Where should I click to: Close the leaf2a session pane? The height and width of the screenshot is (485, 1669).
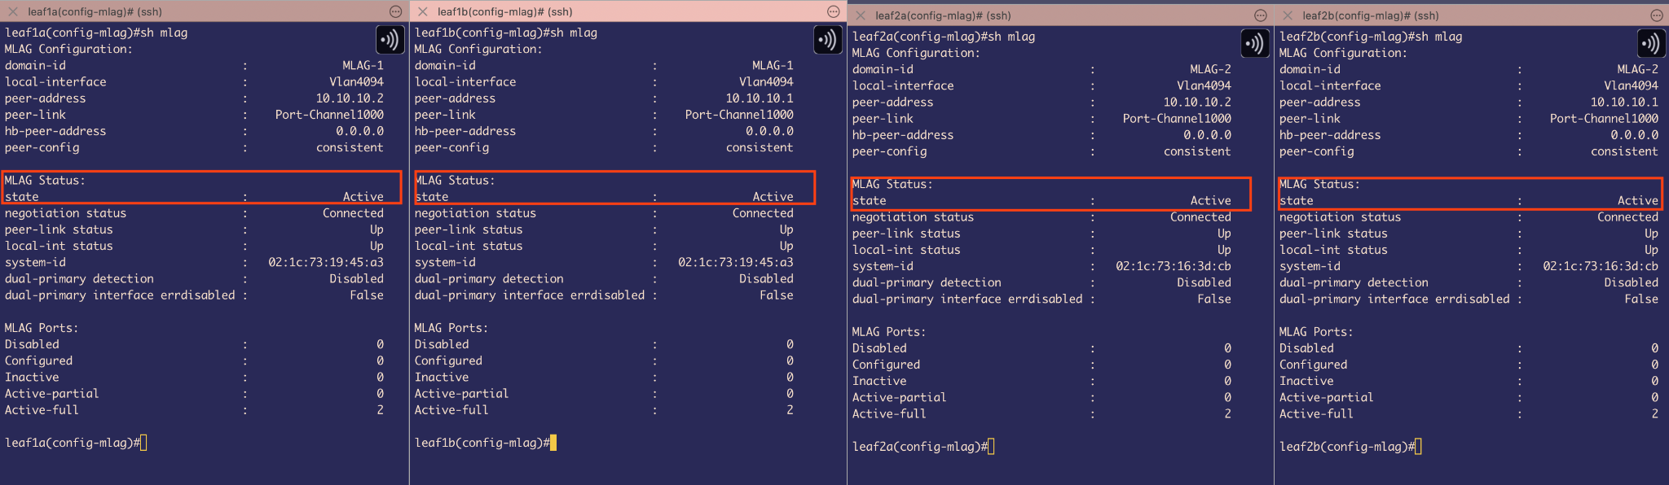tap(861, 15)
